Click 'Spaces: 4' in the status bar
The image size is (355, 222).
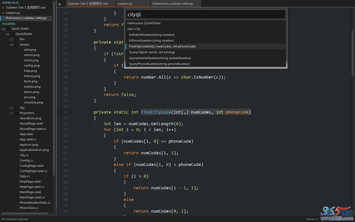point(311,219)
